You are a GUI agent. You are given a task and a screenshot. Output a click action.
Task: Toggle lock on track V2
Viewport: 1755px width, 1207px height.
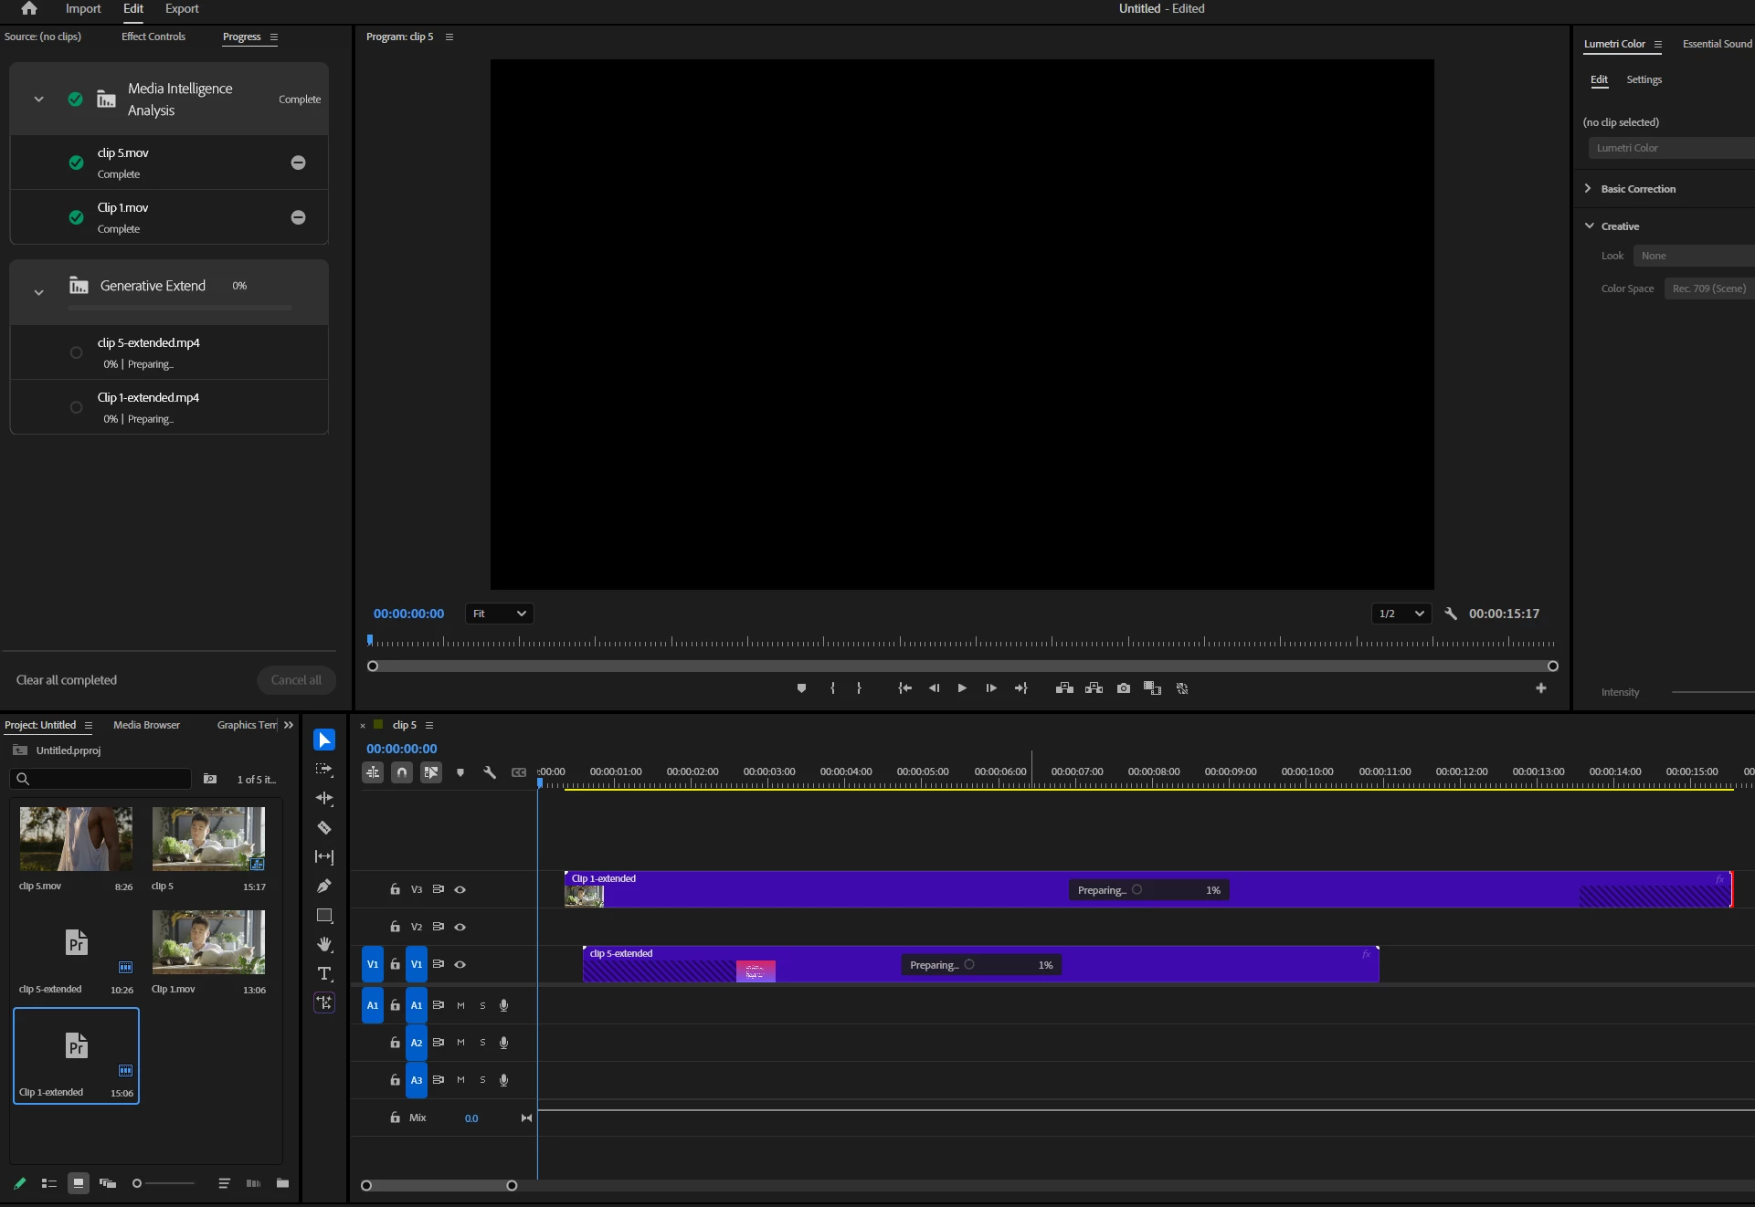[x=395, y=927]
